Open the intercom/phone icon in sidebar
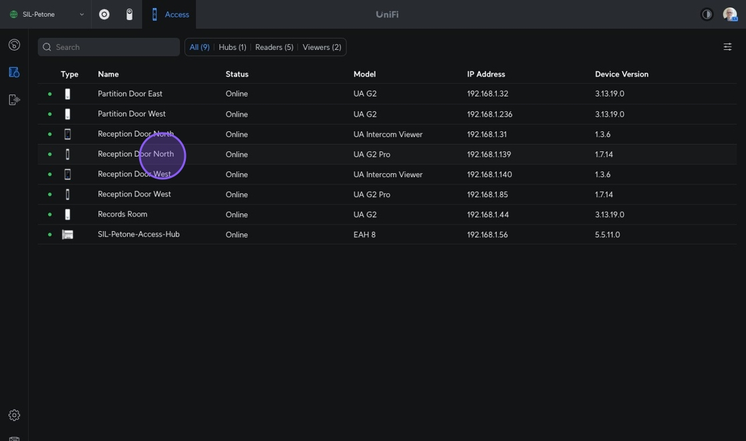 (x=14, y=100)
